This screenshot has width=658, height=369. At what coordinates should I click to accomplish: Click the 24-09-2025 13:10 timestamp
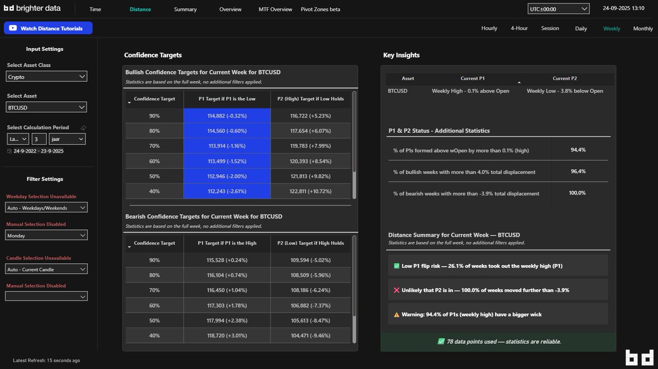tap(623, 9)
